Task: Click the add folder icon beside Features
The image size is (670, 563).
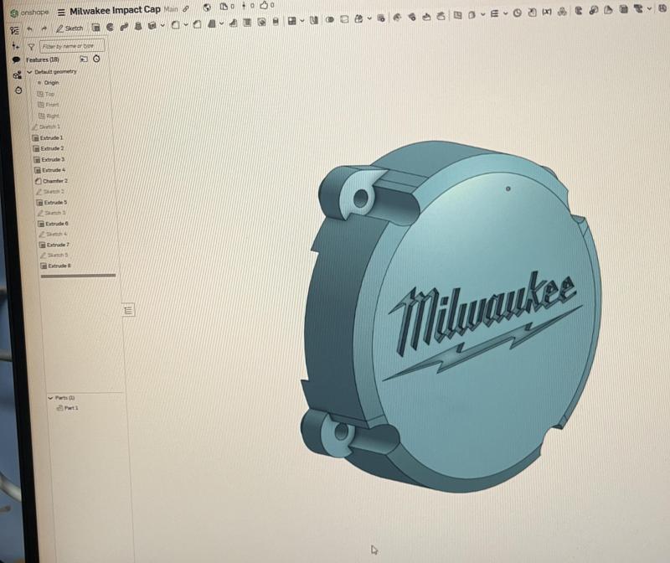Action: pos(84,59)
